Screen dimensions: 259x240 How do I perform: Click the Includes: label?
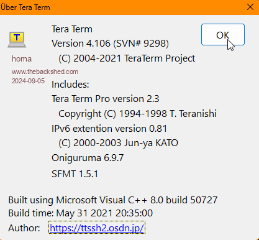point(70,85)
